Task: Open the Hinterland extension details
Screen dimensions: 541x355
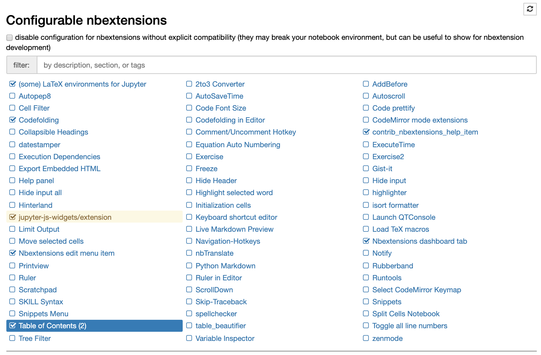Action: (x=36, y=205)
